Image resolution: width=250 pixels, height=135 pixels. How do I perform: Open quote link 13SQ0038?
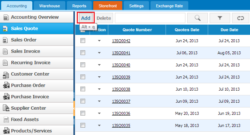pyautogui.click(x=121, y=89)
